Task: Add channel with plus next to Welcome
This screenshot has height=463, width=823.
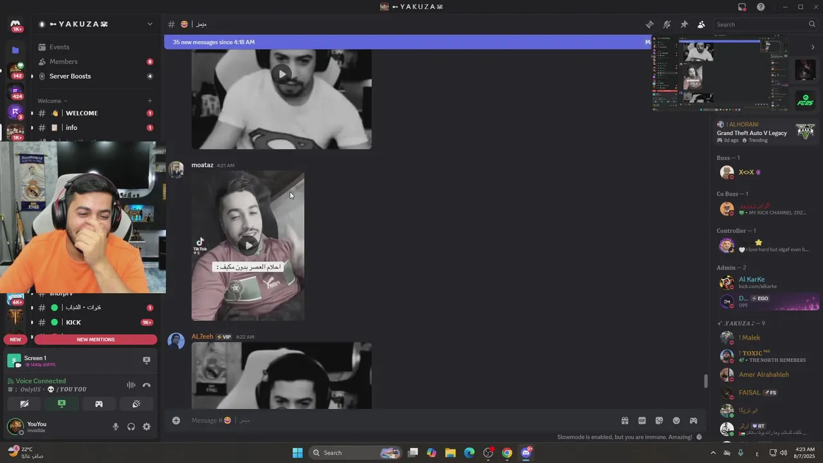Action: tap(150, 101)
